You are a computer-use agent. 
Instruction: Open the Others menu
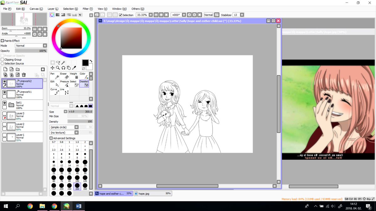coord(138,9)
